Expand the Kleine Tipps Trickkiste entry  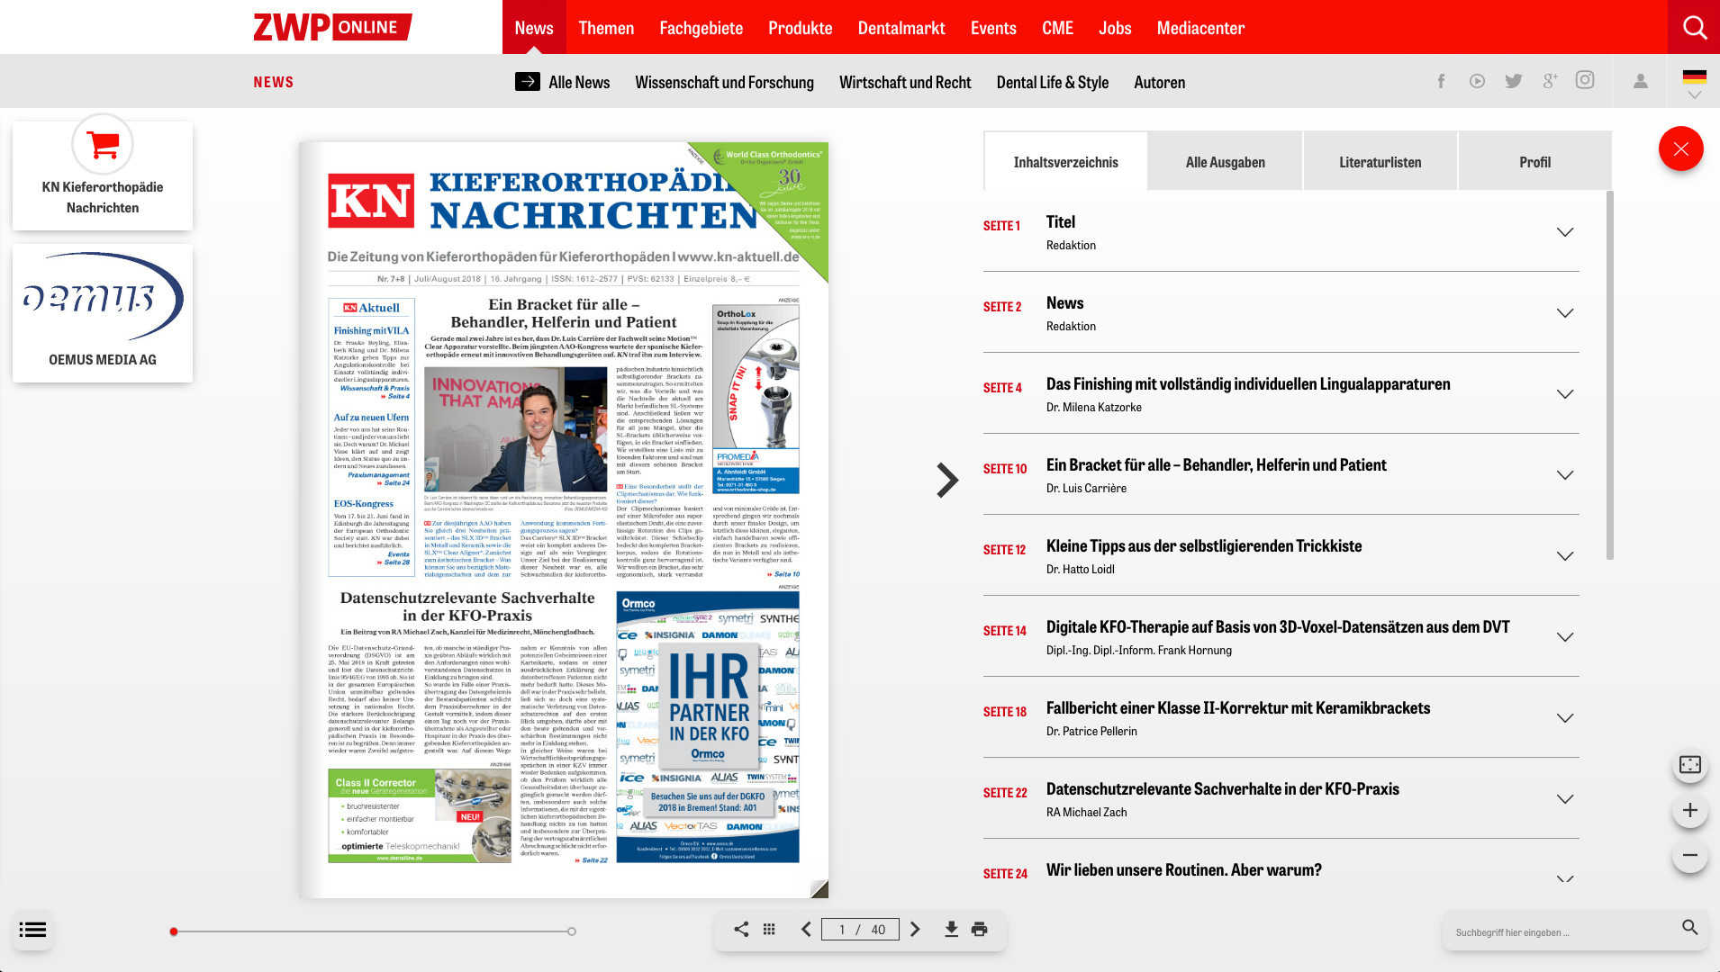coord(1565,556)
